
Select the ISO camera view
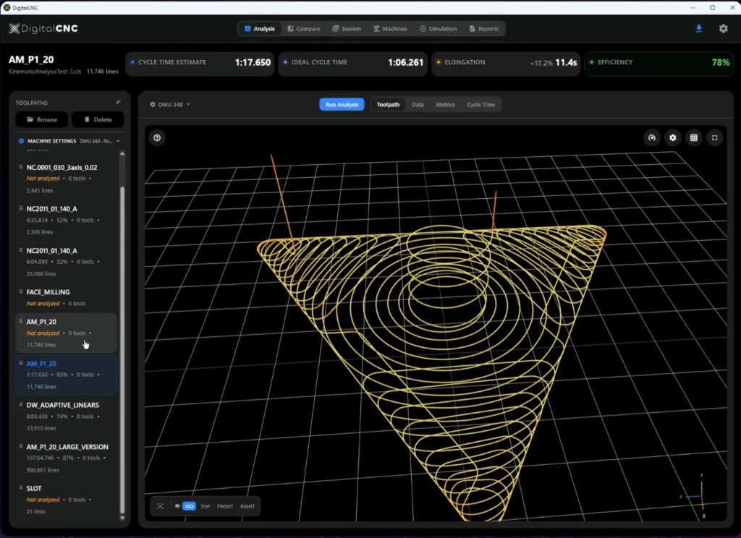tap(189, 506)
